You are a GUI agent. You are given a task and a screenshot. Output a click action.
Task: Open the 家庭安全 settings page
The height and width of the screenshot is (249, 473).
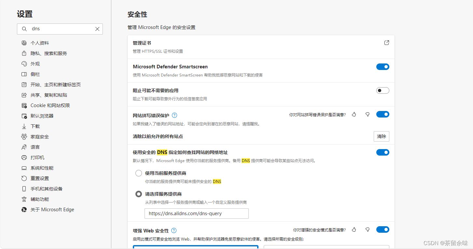(40, 137)
